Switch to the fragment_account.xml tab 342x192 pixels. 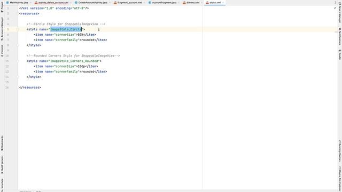pyautogui.click(x=129, y=3)
